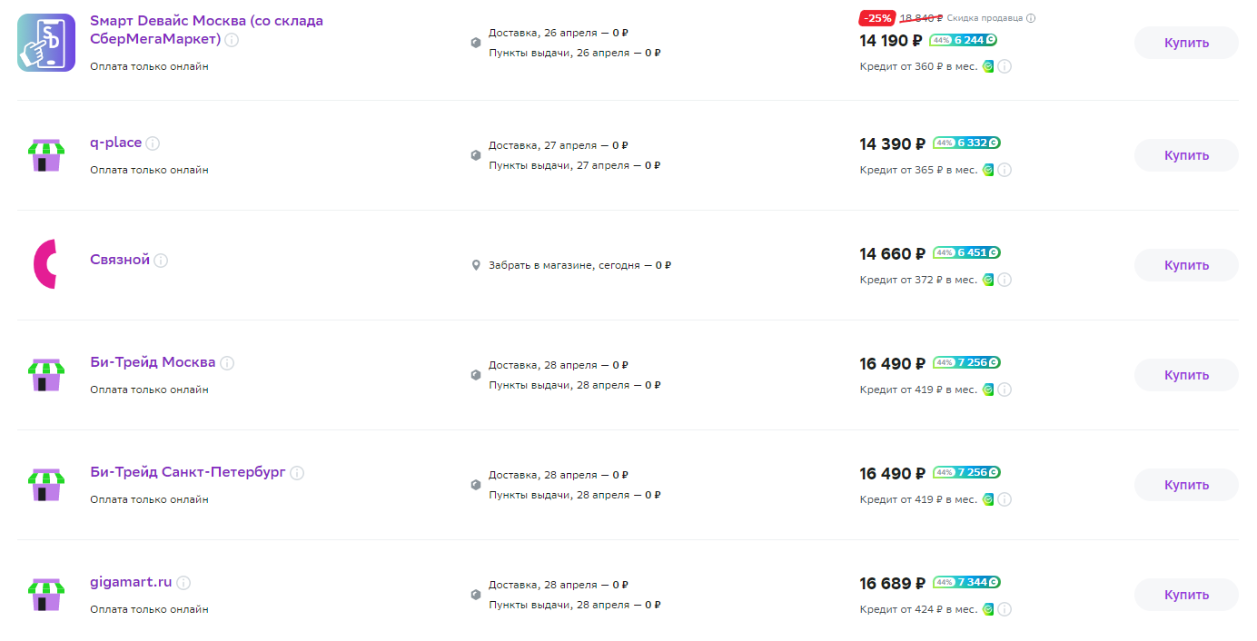Click pink Связной store logo

45,264
